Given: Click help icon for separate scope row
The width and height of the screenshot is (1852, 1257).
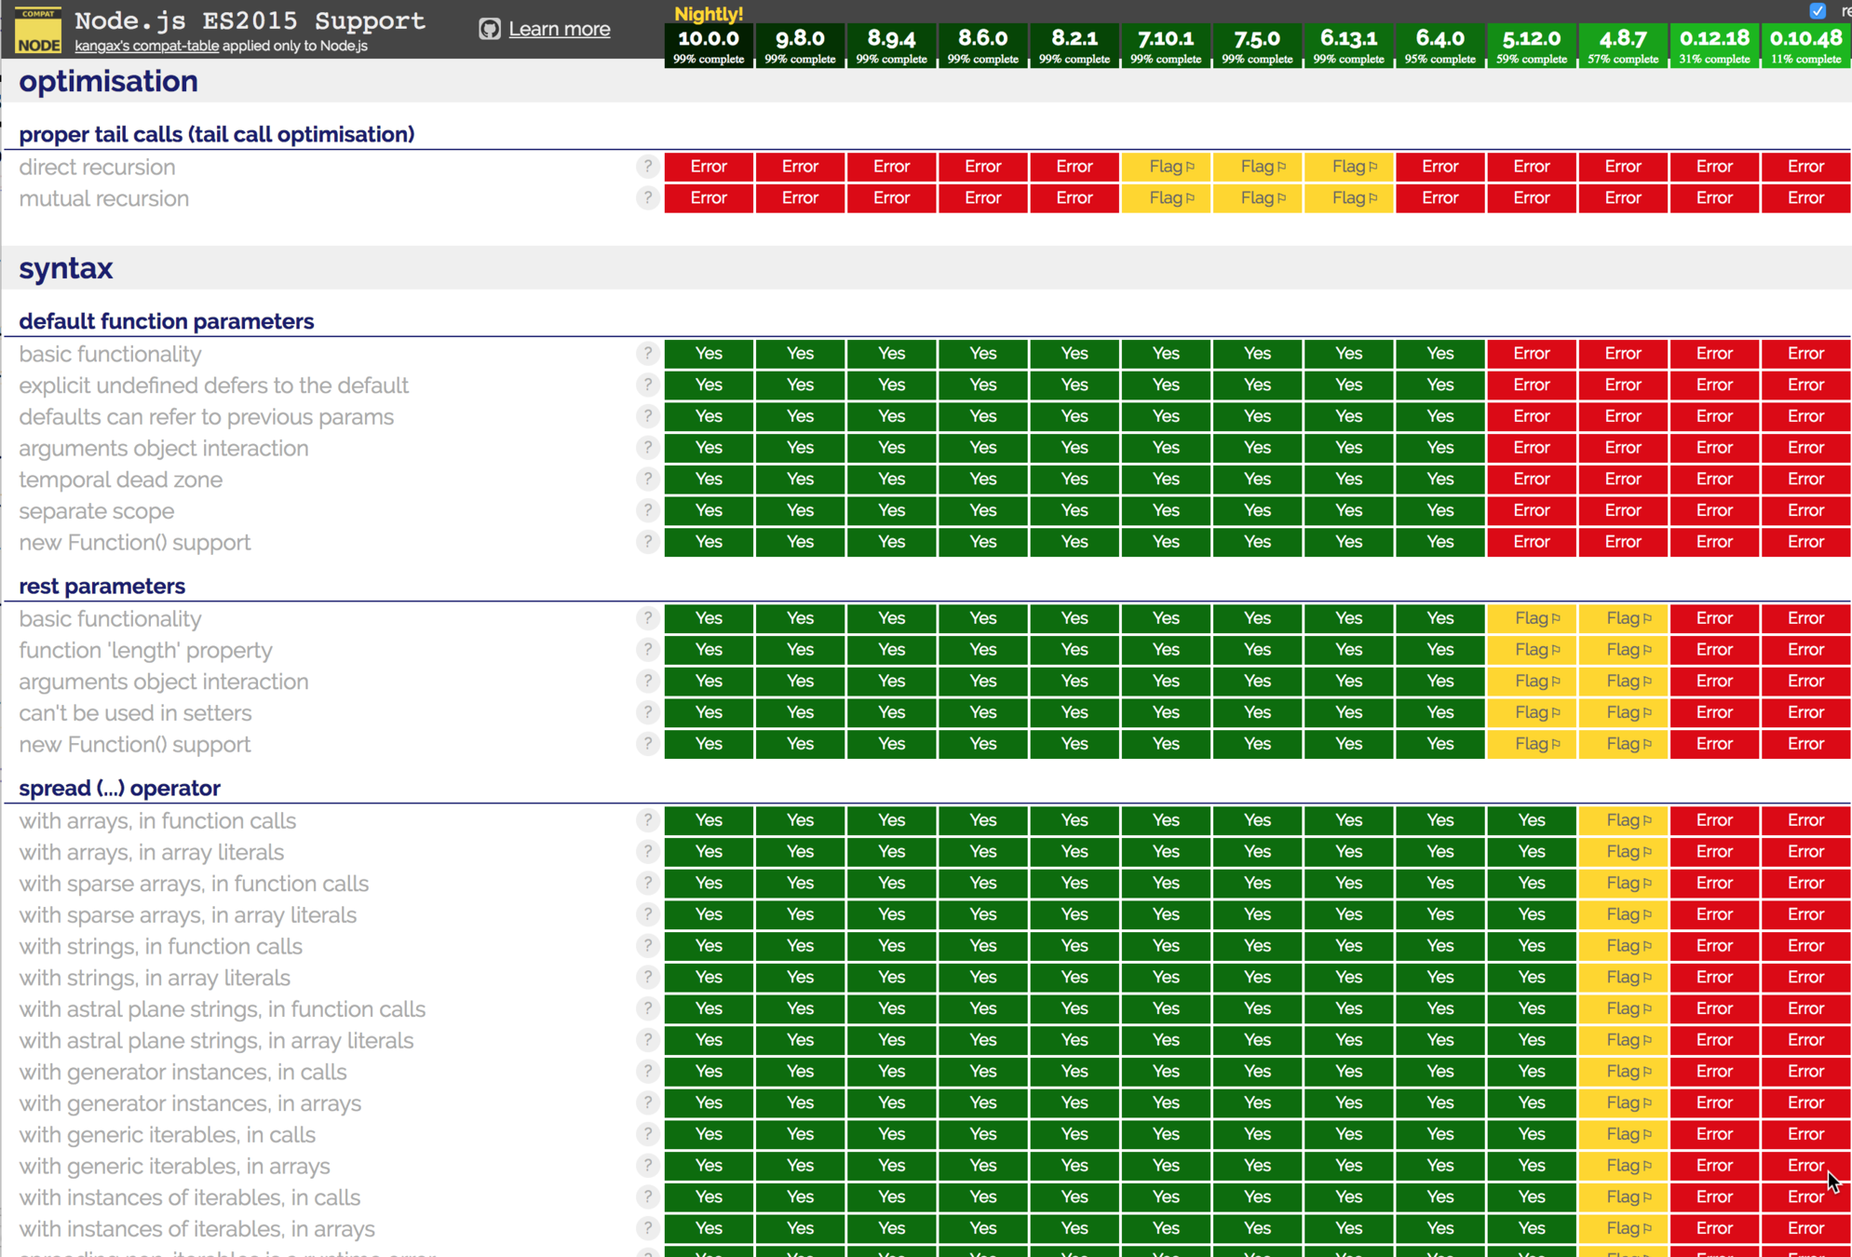Looking at the screenshot, I should pos(647,511).
